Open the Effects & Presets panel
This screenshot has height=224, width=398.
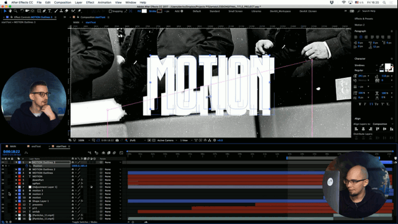(x=363, y=19)
